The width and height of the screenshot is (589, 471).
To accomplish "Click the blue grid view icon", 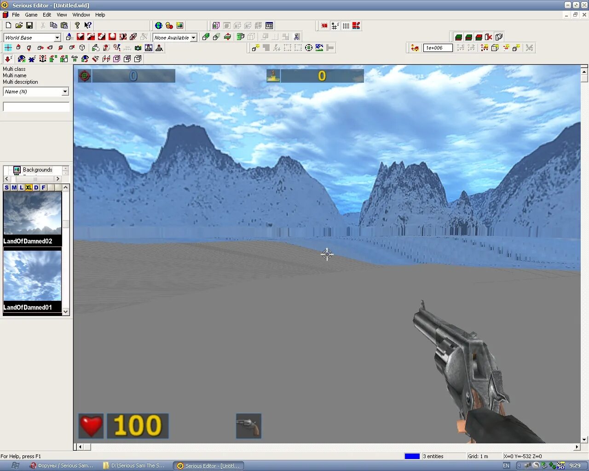I will (x=8, y=47).
